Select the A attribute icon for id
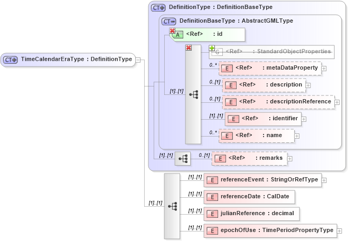Image resolution: width=348 pixels, height=241 pixels. (x=178, y=35)
